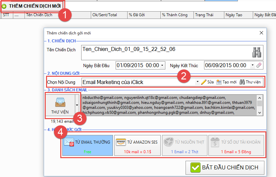276x177 pixels.
Task: Click the Ngày Bắt Đầu column header
Action: click(x=264, y=15)
